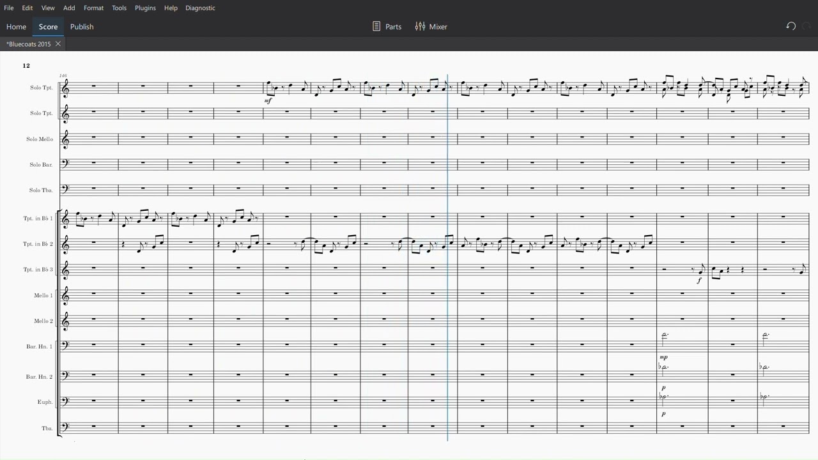This screenshot has width=818, height=460.
Task: Select the Score tab
Action: (48, 26)
